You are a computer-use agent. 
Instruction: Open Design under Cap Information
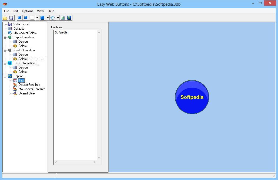pos(23,42)
